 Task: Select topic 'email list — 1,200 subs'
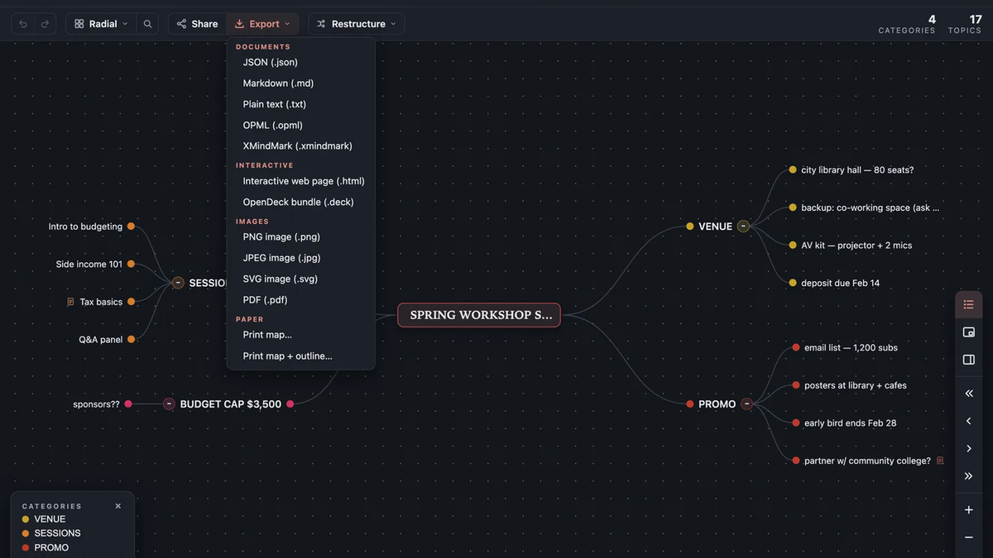click(851, 347)
